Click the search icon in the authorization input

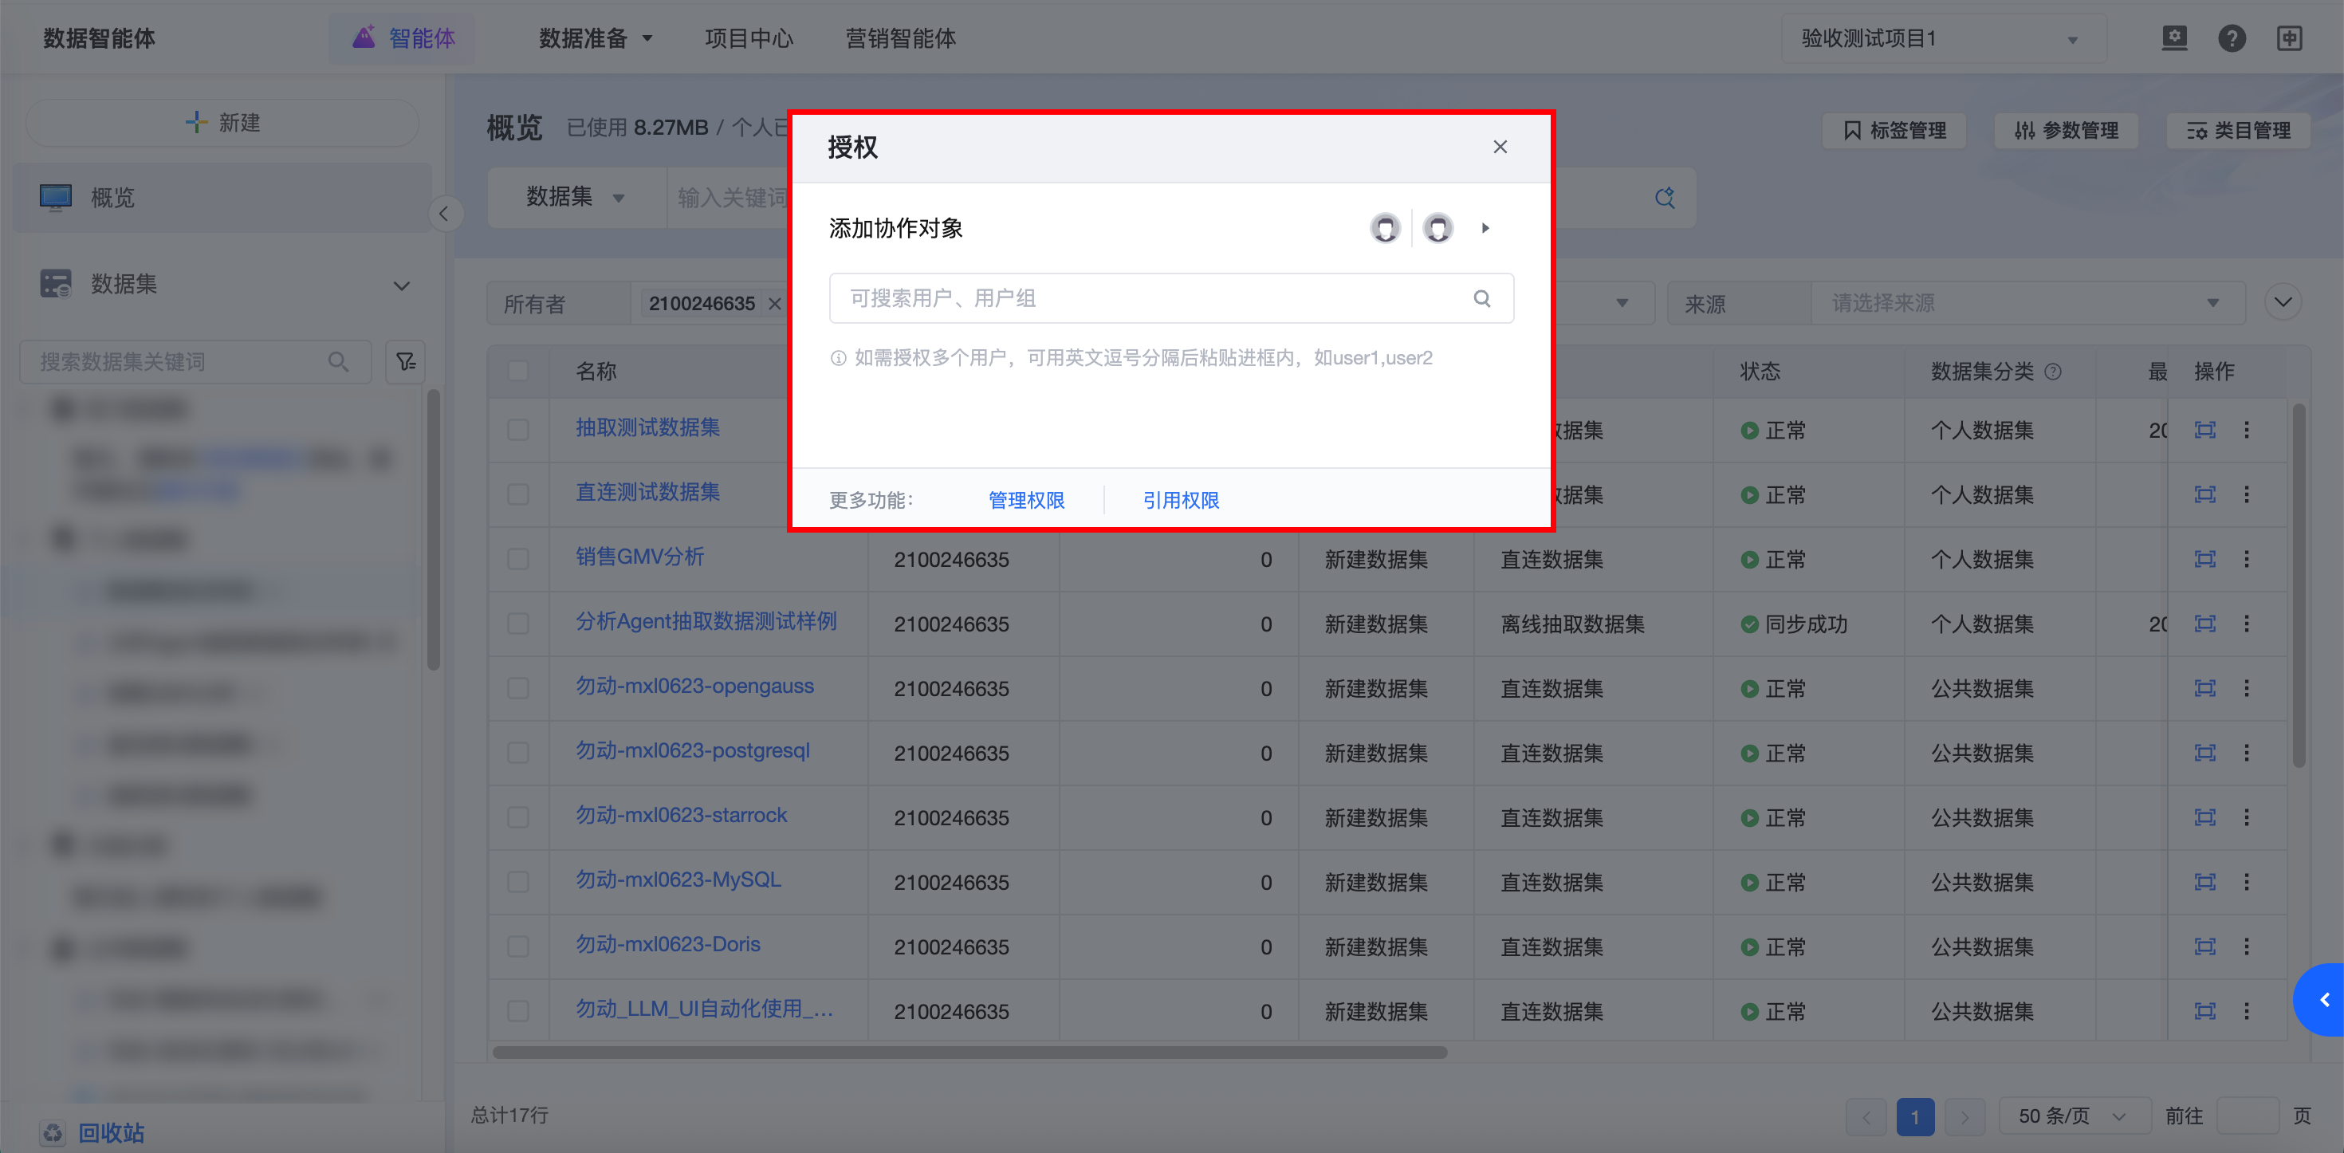click(1481, 298)
